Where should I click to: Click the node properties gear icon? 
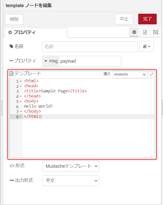point(134,32)
